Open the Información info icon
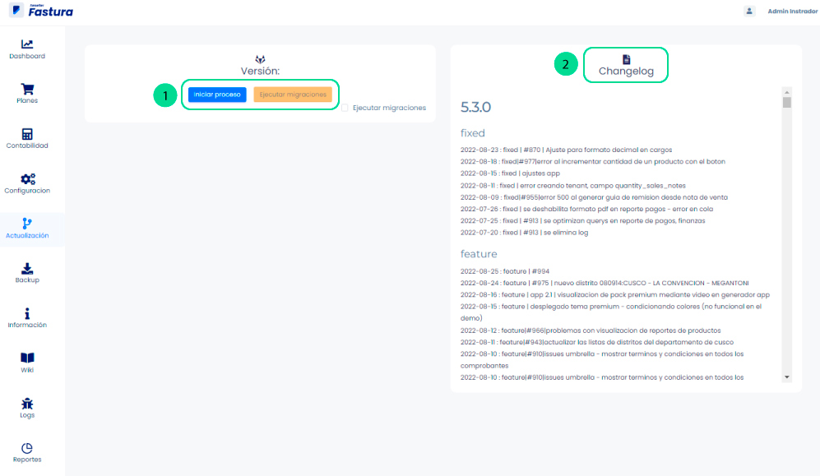Viewport: 820px width, 476px height. 27,313
